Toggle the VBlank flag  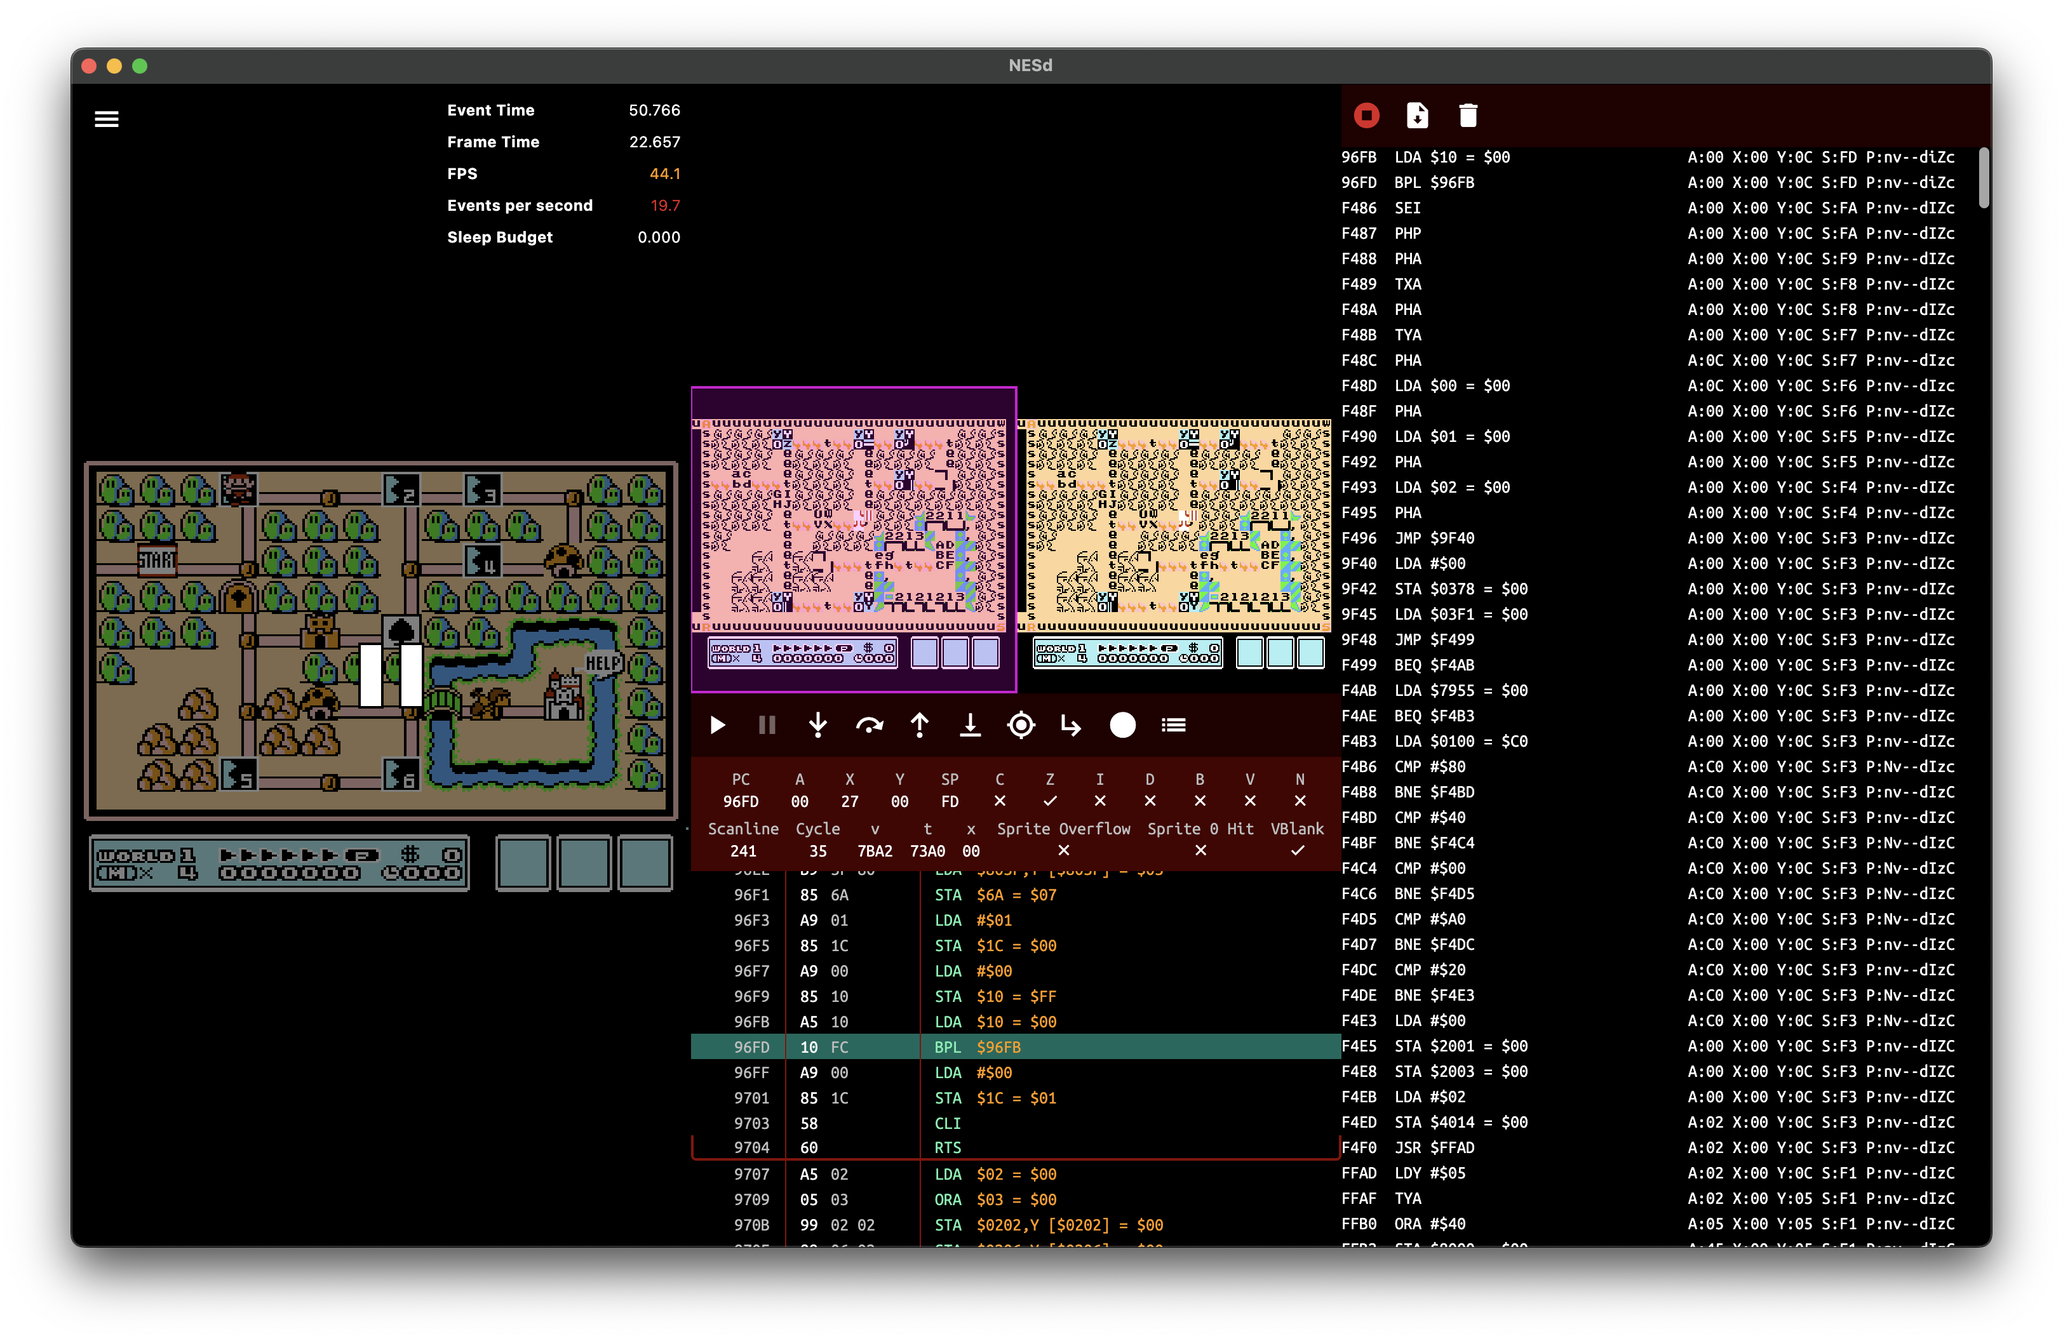(x=1298, y=851)
